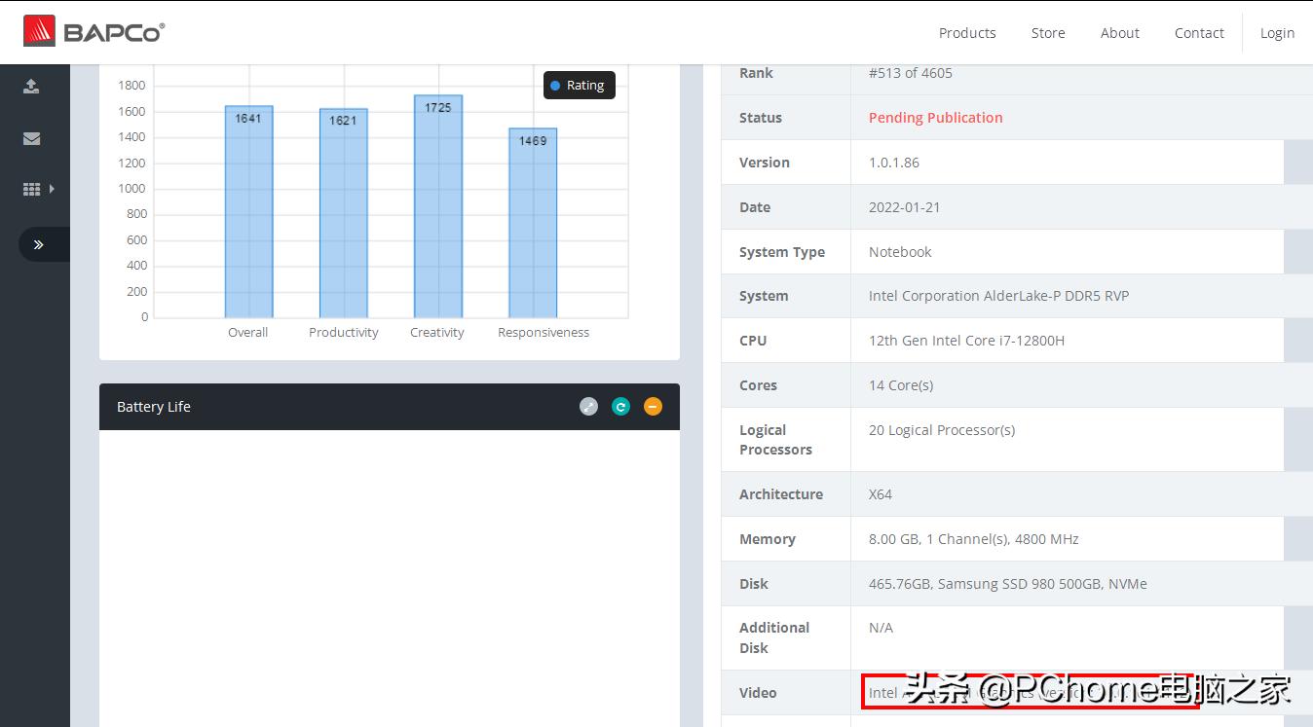The height and width of the screenshot is (727, 1313).
Task: Select the About menu item
Action: pos(1119,32)
